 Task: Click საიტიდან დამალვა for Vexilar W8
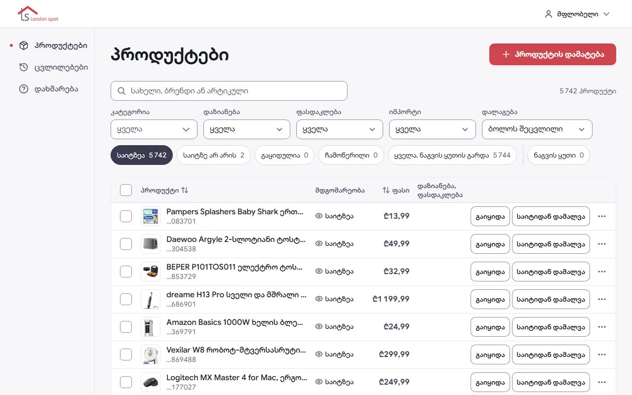coord(551,355)
